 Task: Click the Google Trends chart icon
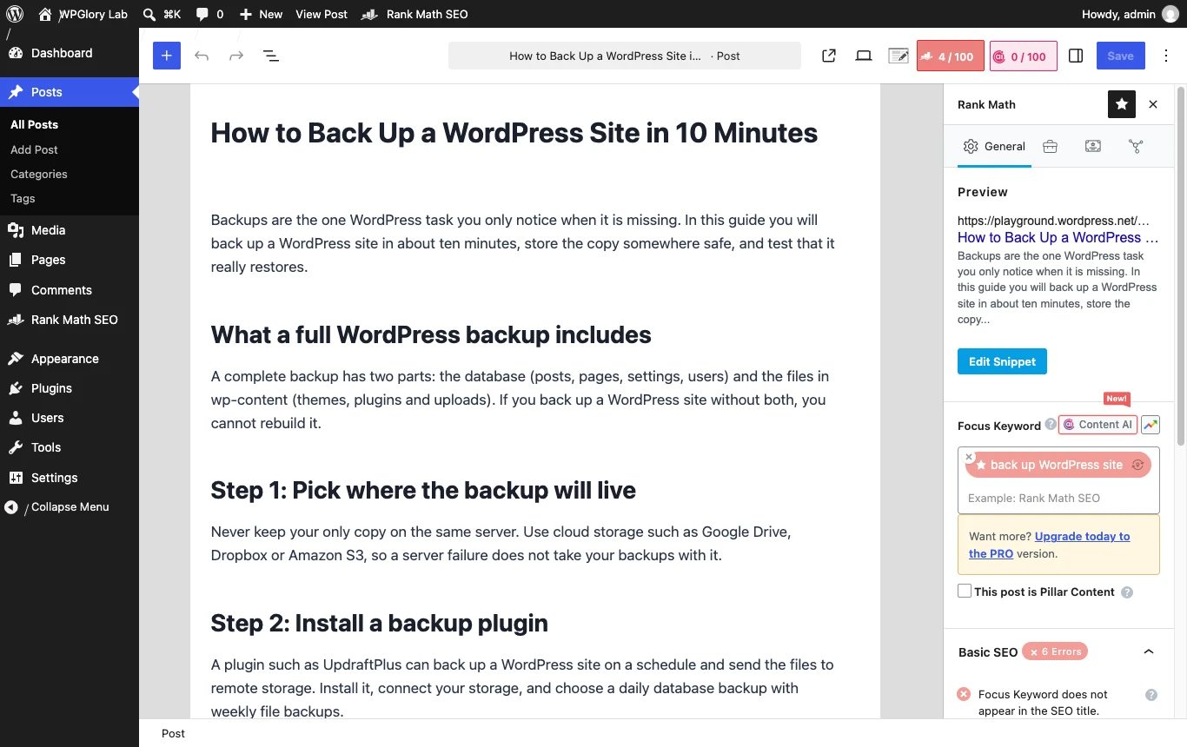(1151, 425)
